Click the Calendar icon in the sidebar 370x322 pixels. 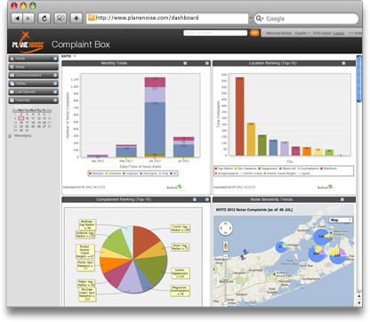tap(12, 101)
